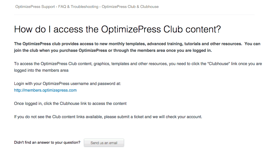Click the 'Didn't find an answer' text

click(47, 142)
